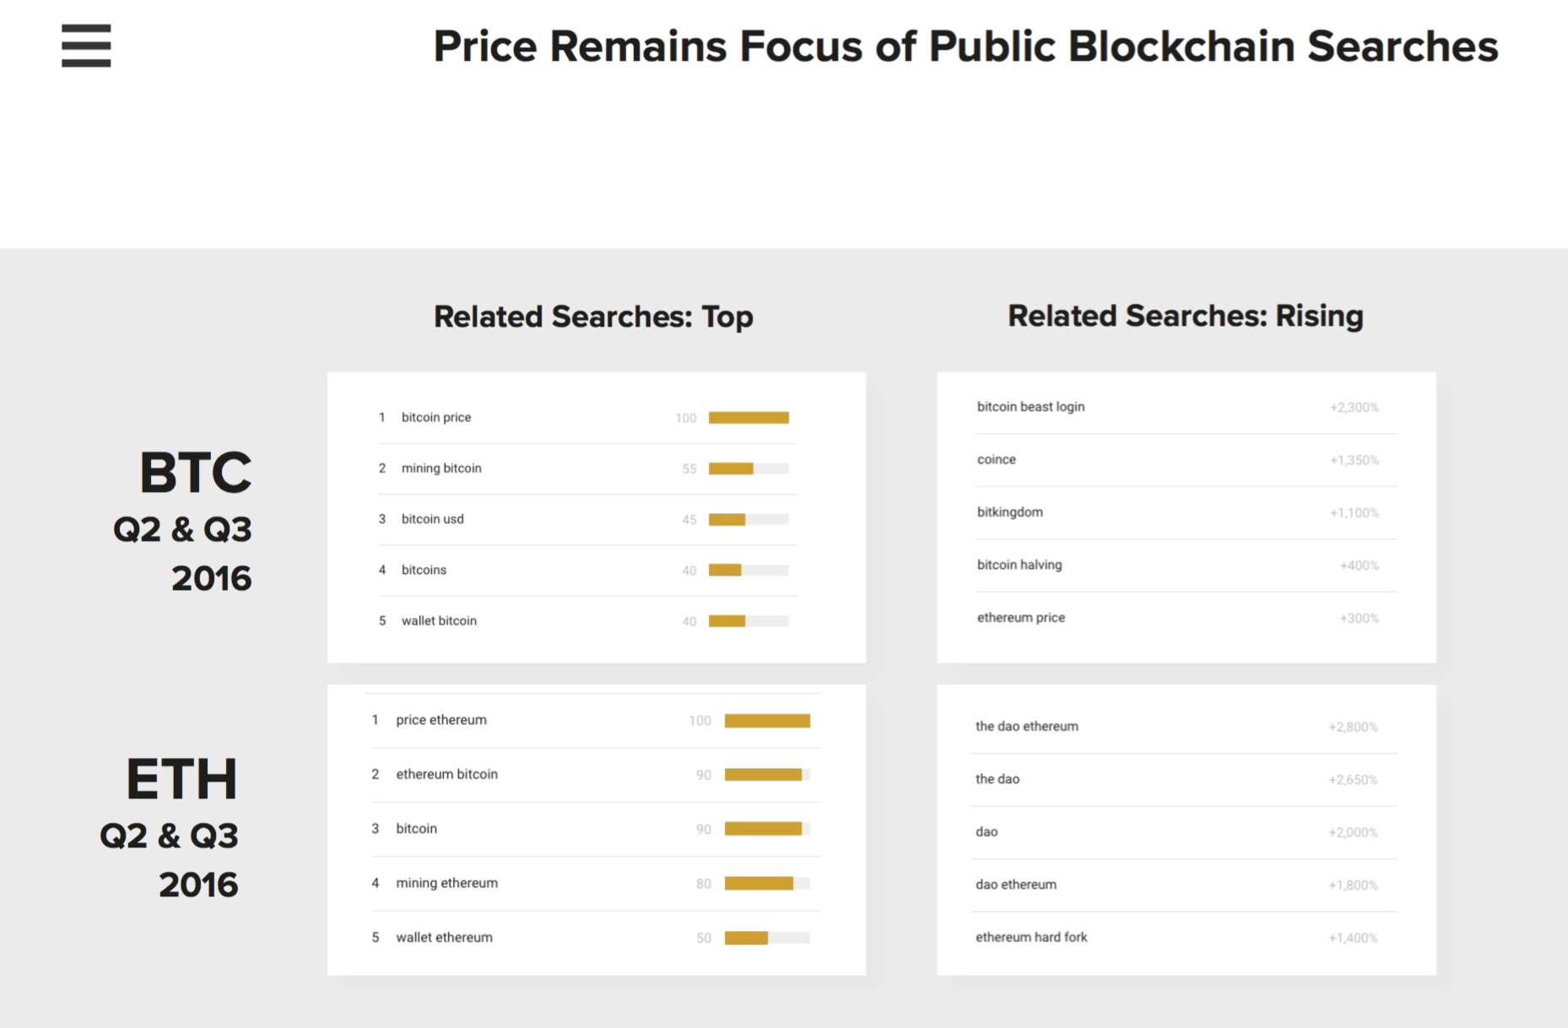
Task: Click the 'ethereum hard fork' rising term
Action: click(x=1030, y=938)
